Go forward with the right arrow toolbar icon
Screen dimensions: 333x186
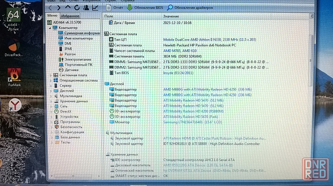pos(59,8)
